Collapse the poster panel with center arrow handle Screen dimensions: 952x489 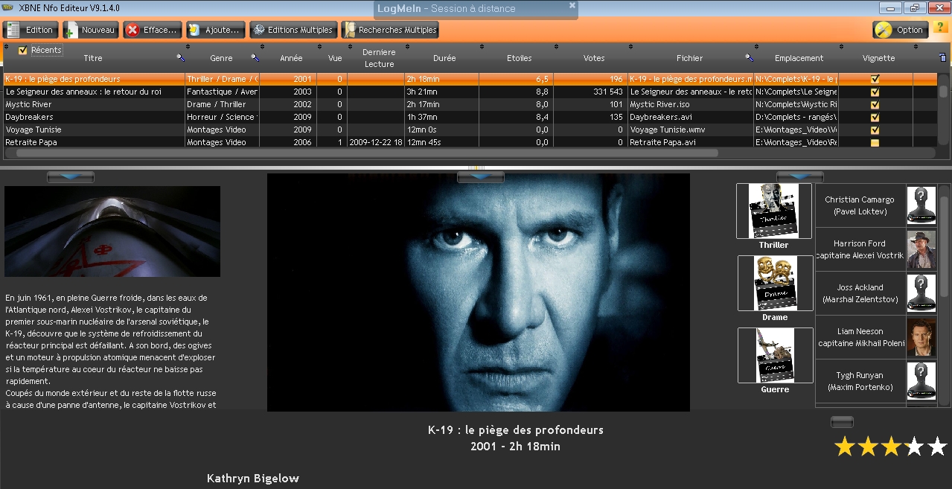tap(481, 176)
